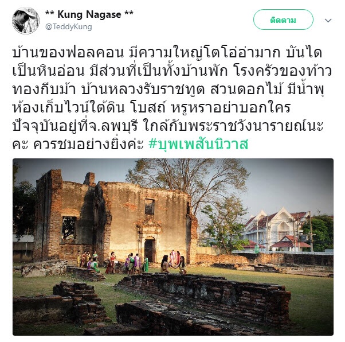345x342 pixels.
Task: Click the white red-roofed building in photo
Action: 277,229
